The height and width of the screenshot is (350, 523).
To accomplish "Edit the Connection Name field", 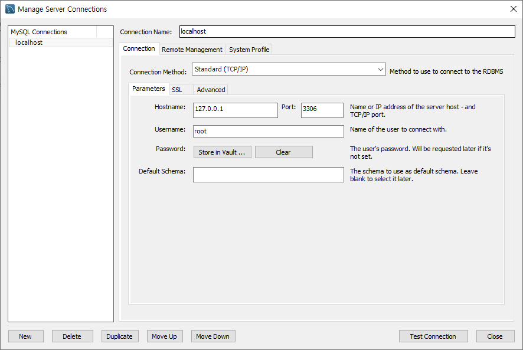I will pos(347,32).
